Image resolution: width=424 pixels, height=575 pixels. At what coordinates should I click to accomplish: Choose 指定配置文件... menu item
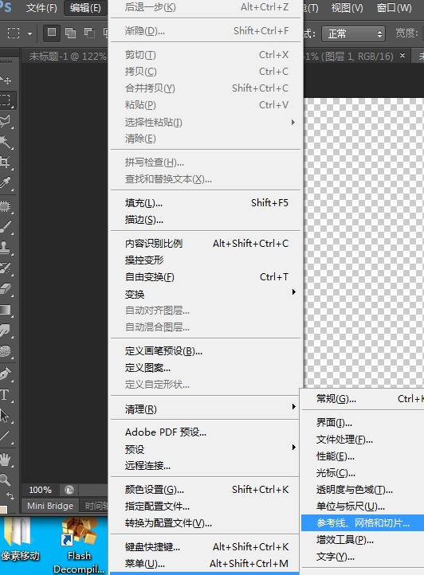pos(206,507)
